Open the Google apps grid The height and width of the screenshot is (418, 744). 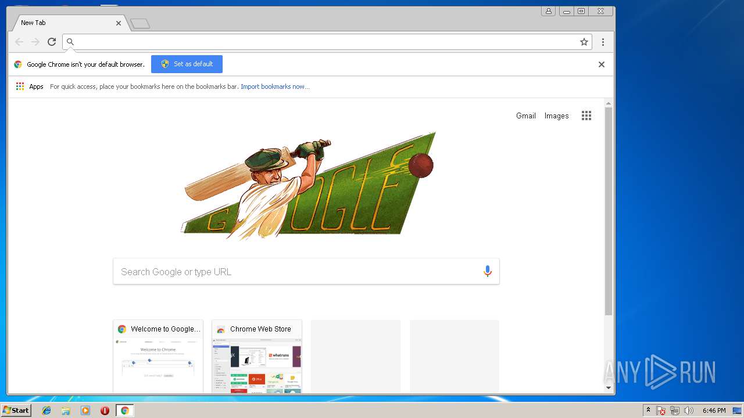[x=586, y=116]
